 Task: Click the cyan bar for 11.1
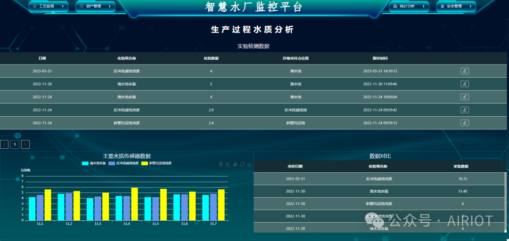[x=32, y=209]
